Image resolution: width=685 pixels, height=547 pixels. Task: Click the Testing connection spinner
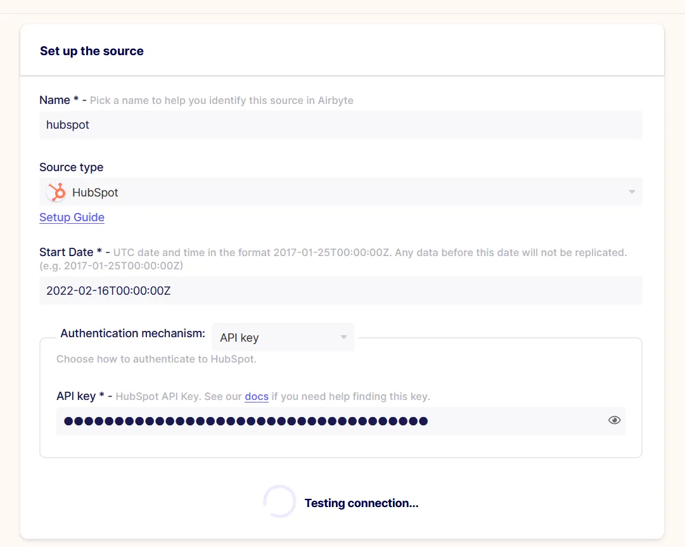279,501
